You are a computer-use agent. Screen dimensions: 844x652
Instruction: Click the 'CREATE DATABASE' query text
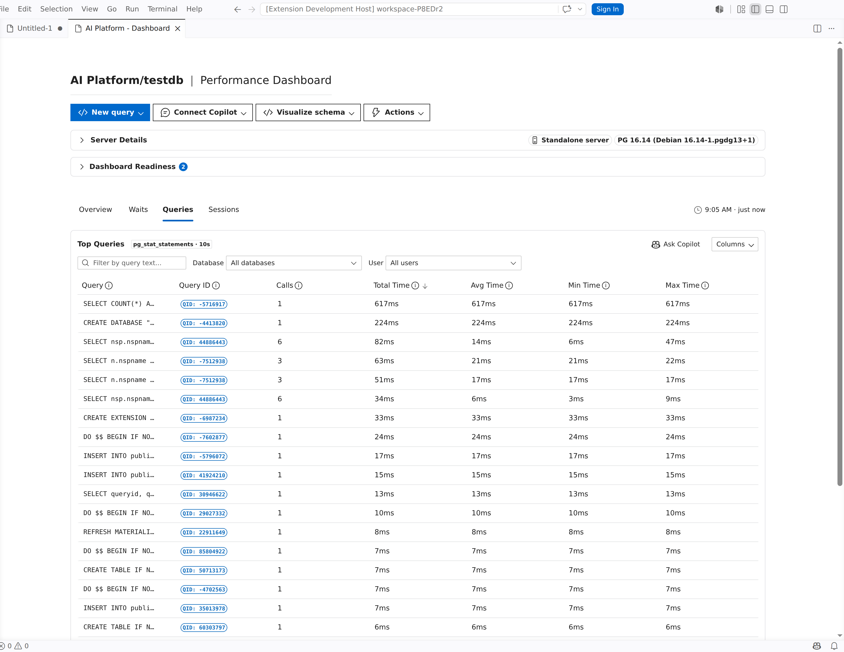coord(119,323)
